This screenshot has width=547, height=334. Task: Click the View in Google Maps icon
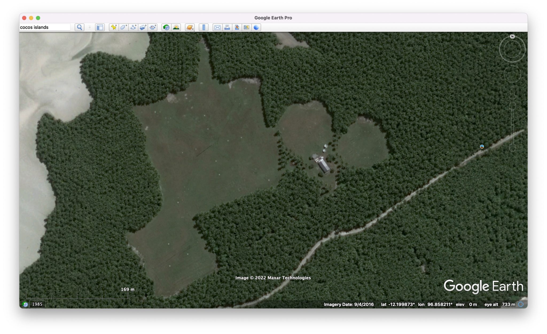click(x=237, y=27)
